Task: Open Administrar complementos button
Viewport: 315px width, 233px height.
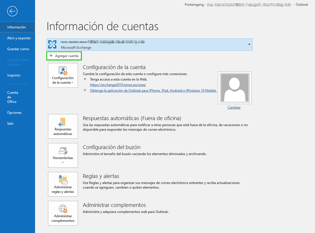Action: pyautogui.click(x=63, y=213)
